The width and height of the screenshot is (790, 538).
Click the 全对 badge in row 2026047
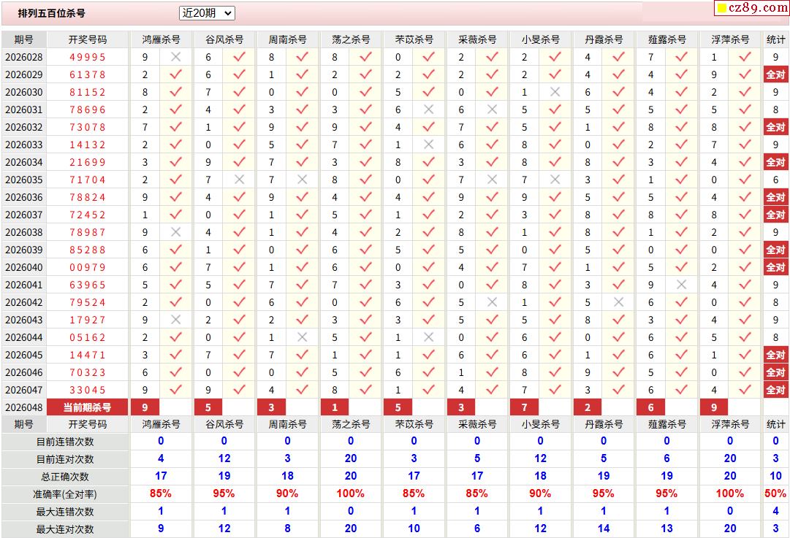(775, 390)
